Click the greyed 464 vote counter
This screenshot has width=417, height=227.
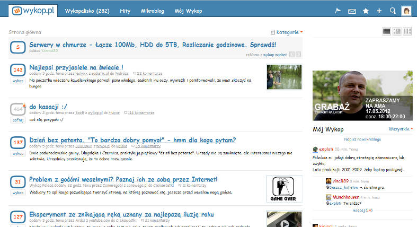pyautogui.click(x=18, y=109)
